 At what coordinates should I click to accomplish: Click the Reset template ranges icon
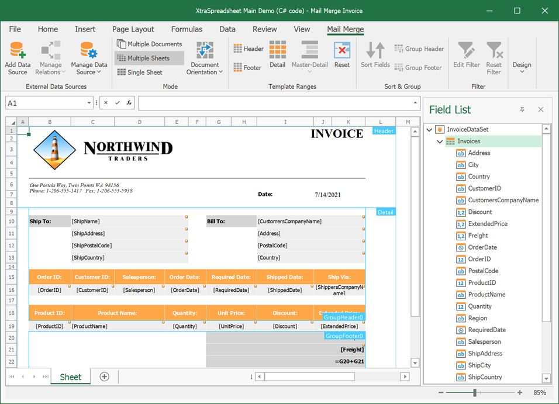342,50
